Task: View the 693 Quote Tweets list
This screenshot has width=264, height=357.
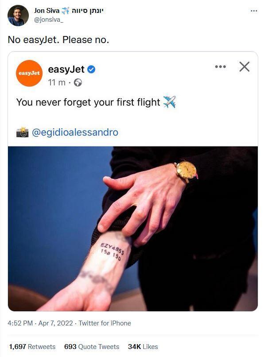Action: coord(92,346)
